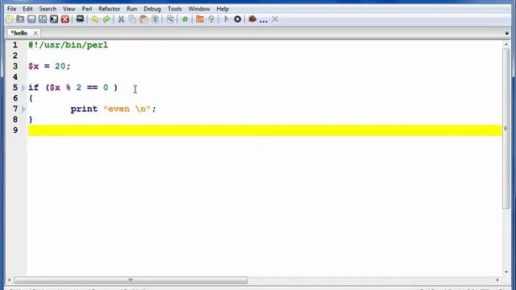Viewport: 516px width, 290px height.
Task: Click the New file toolbar icon
Action: click(10, 19)
